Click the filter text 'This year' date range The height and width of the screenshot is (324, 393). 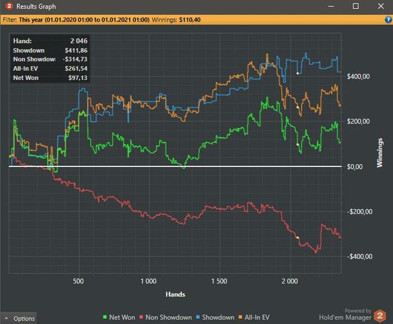[x=84, y=20]
